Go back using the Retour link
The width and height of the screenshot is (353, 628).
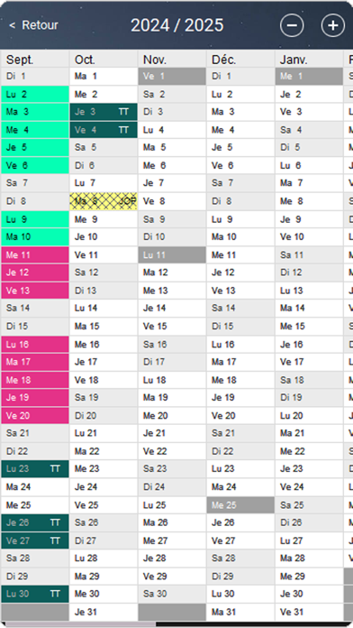pyautogui.click(x=33, y=25)
